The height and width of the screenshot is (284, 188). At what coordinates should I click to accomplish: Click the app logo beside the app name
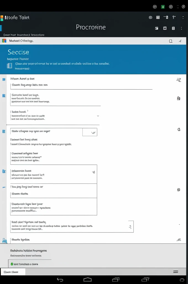tap(2, 18)
